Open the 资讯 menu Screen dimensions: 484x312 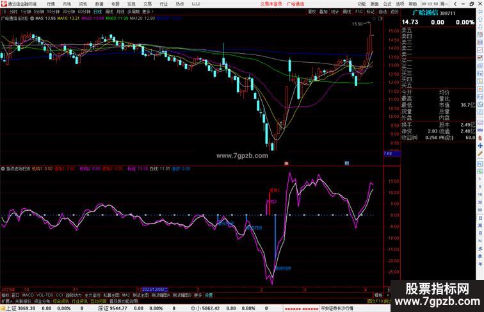tap(83, 4)
